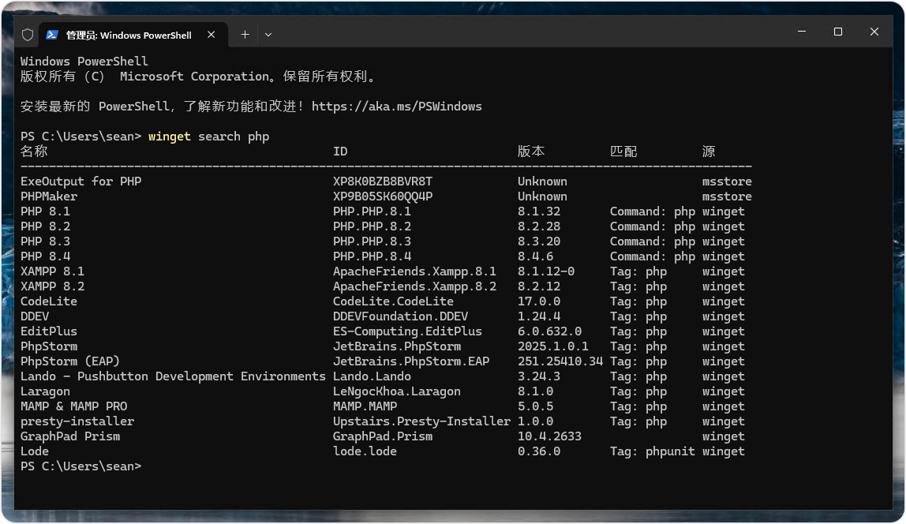Image resolution: width=906 pixels, height=524 pixels.
Task: Click the version '17.0.0'
Action: [x=539, y=301]
